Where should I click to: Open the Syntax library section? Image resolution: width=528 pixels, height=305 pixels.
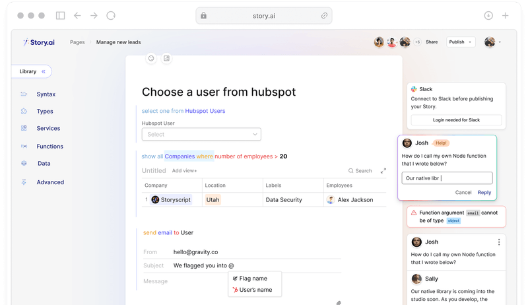coord(46,94)
